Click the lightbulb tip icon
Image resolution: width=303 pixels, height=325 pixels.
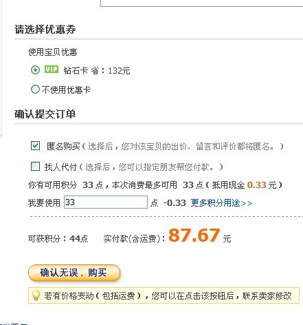tap(36, 295)
